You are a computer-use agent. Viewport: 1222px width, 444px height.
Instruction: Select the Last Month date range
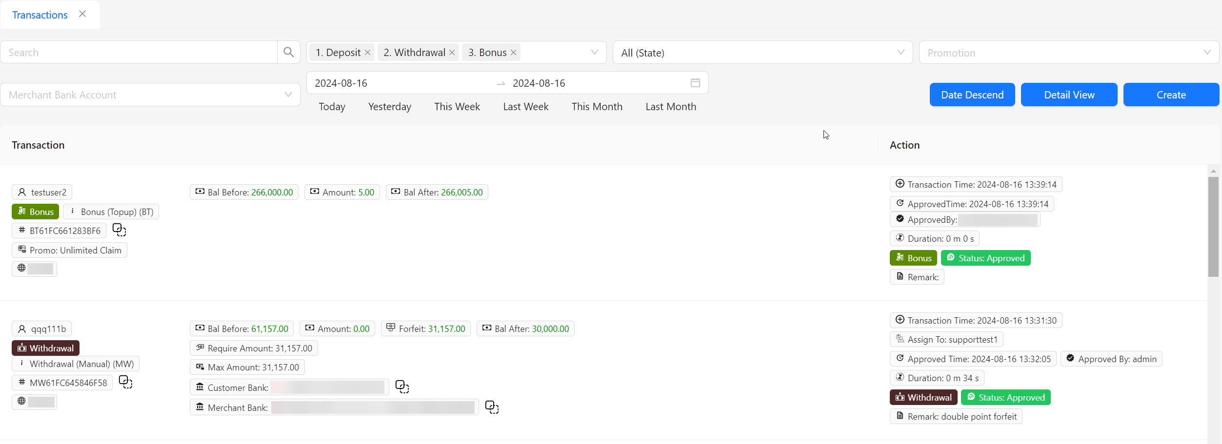[x=671, y=106]
